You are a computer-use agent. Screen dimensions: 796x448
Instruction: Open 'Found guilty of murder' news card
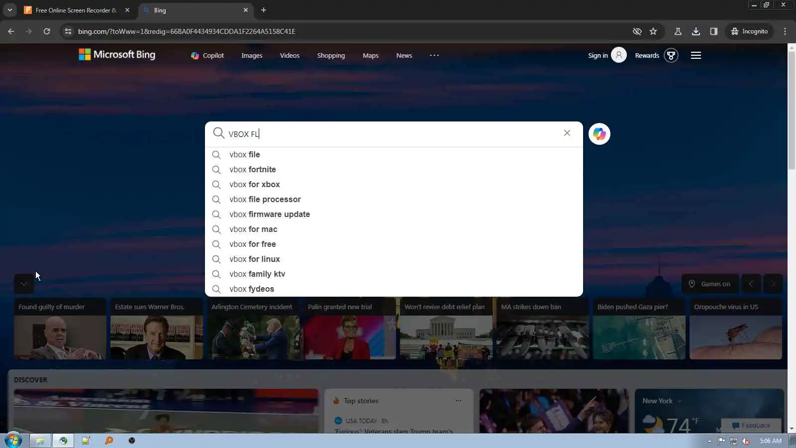coord(60,329)
